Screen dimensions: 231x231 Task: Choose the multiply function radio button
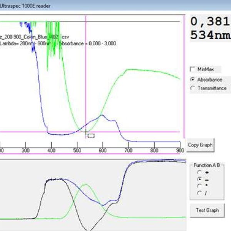coord(199,186)
